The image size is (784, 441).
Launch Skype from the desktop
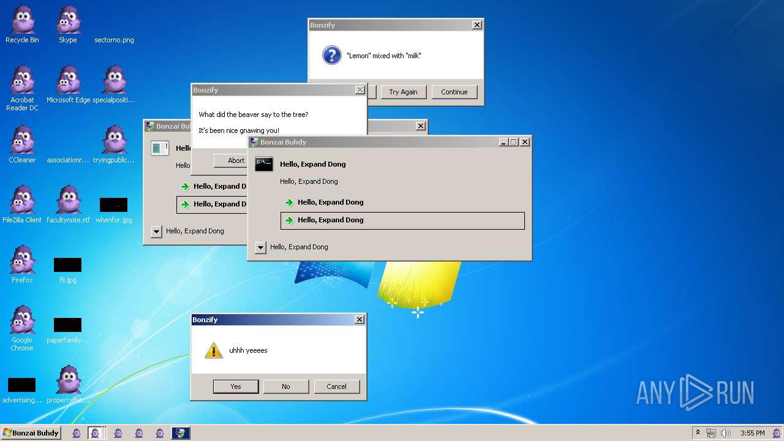[68, 24]
